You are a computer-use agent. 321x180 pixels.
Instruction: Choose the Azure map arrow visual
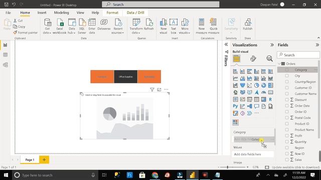click(x=256, y=92)
